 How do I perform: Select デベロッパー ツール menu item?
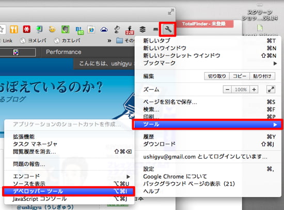click(x=69, y=191)
